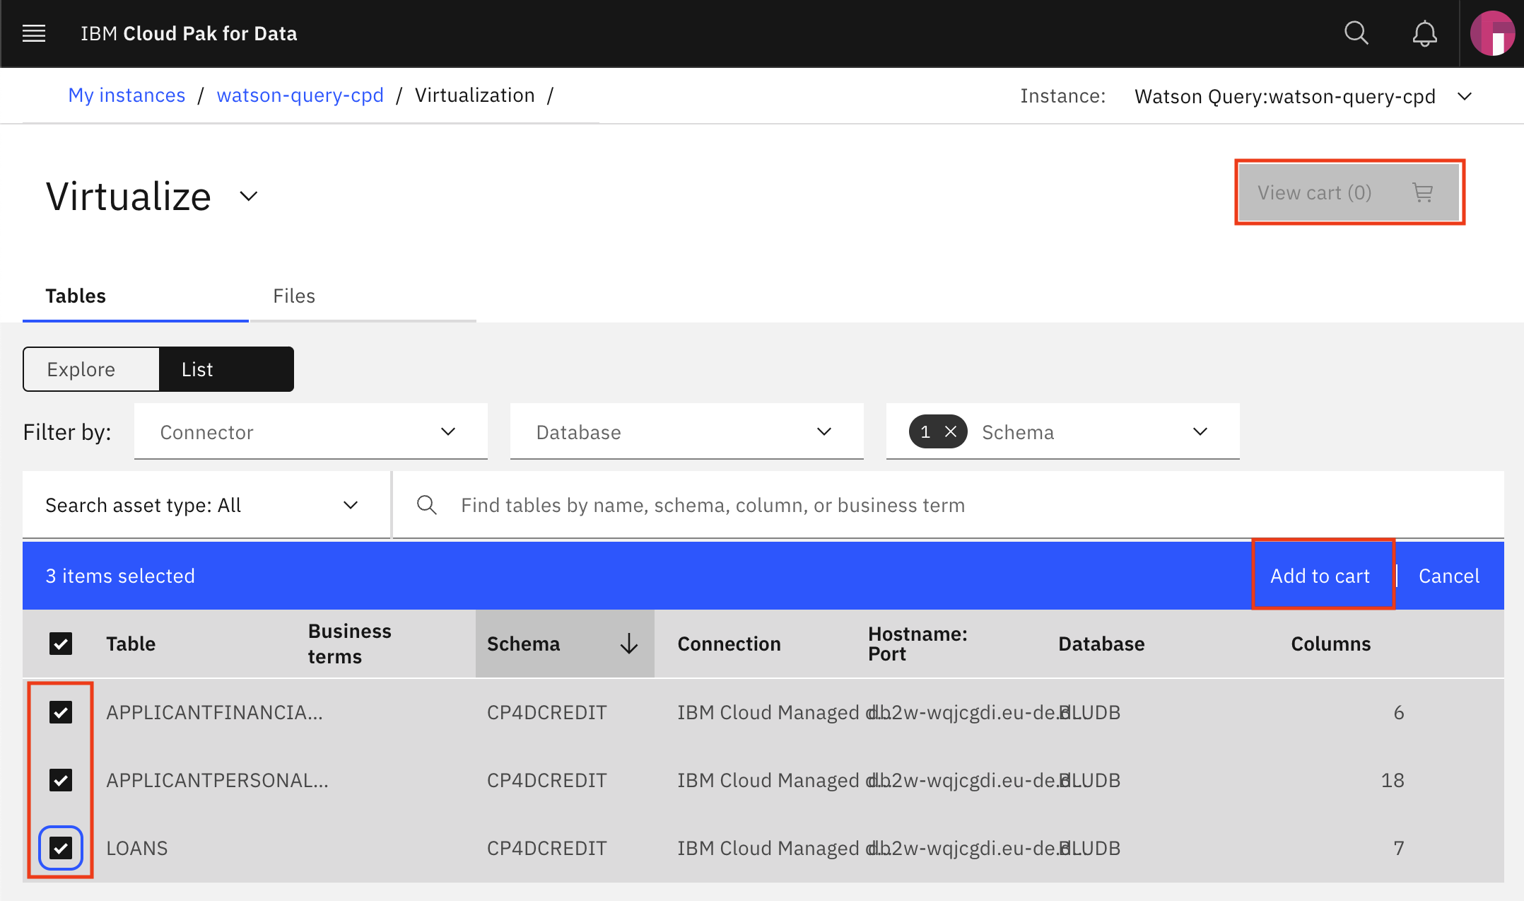This screenshot has width=1524, height=901.
Task: Click the search magnifying glass icon
Action: (x=1356, y=33)
